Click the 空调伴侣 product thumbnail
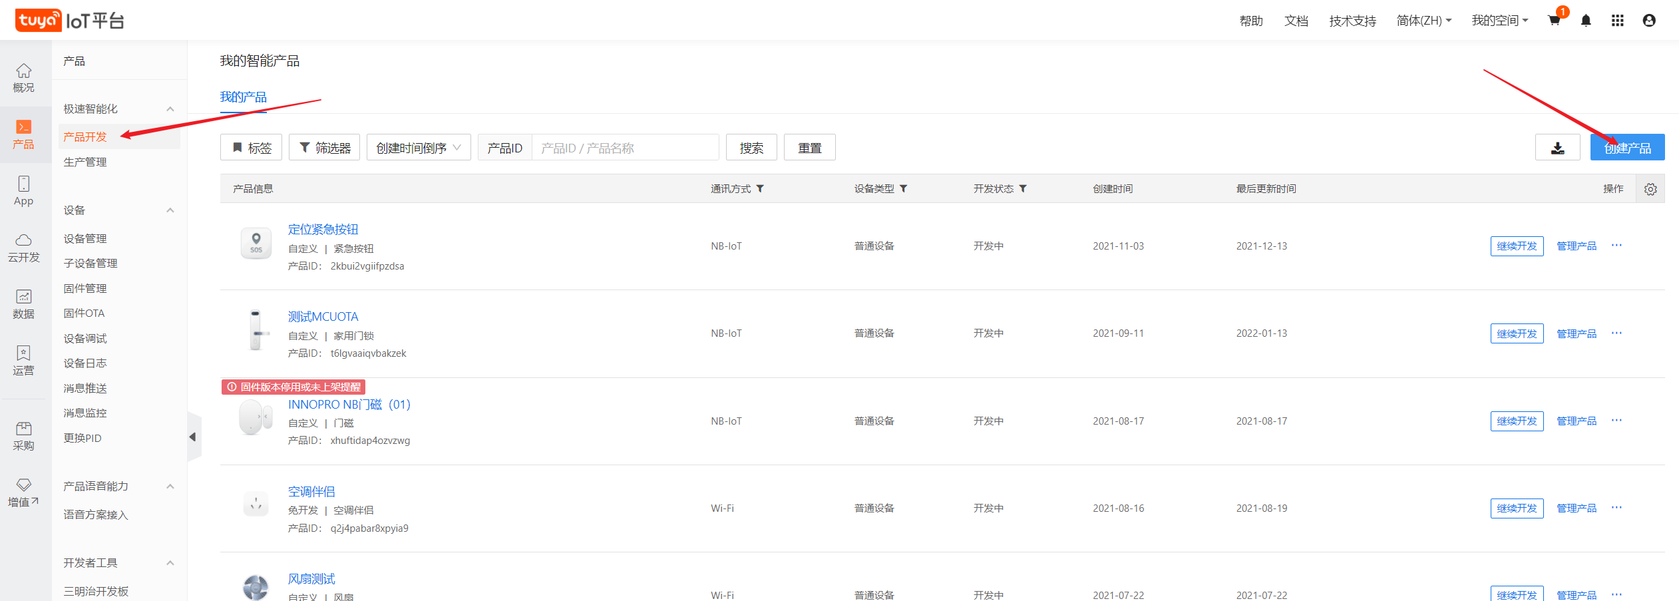 click(256, 504)
